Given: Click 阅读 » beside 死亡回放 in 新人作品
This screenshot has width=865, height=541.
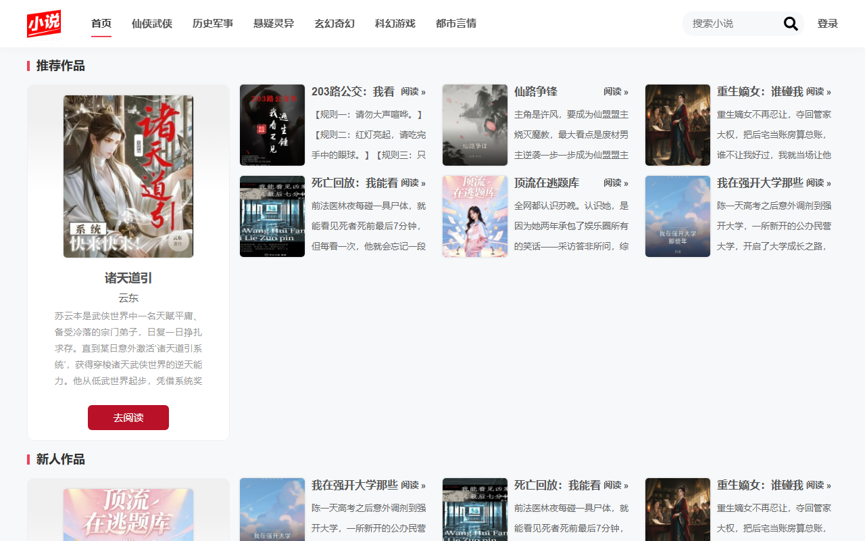Looking at the screenshot, I should click(616, 485).
